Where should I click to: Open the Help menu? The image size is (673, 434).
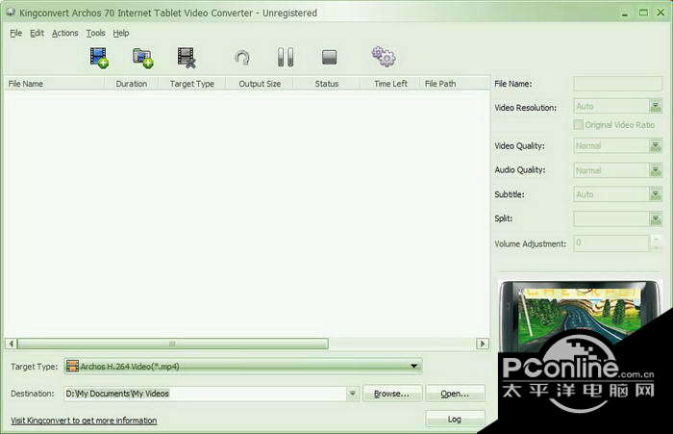click(120, 33)
